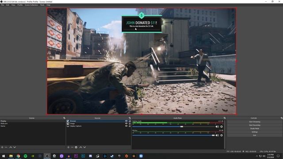This screenshot has height=159, width=283.
Task: Open the View menu
Action: [x=13, y=5]
